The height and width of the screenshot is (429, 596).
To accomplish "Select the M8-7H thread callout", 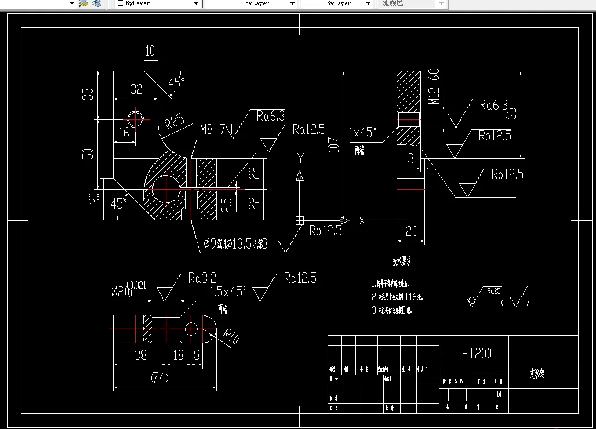I will (214, 129).
